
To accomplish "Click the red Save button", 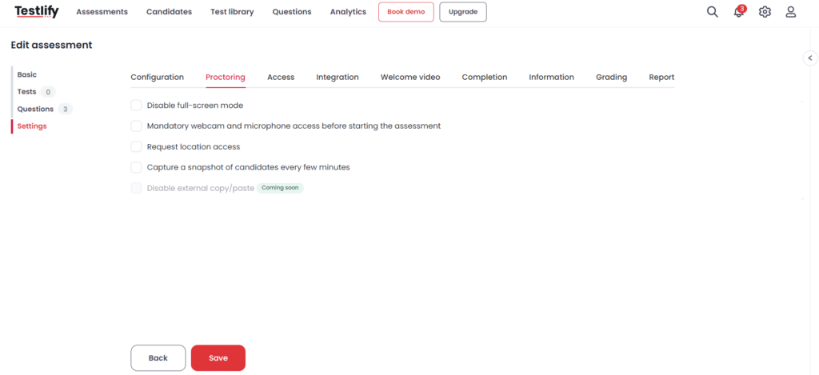I will point(218,357).
